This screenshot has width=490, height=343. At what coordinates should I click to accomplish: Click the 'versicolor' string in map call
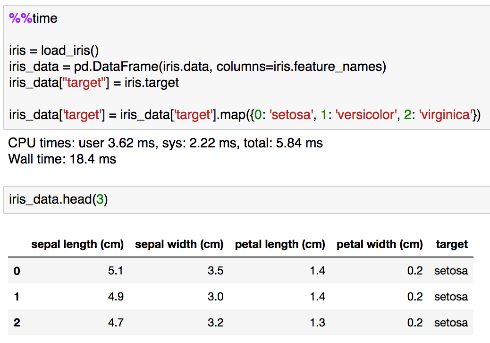tap(364, 115)
